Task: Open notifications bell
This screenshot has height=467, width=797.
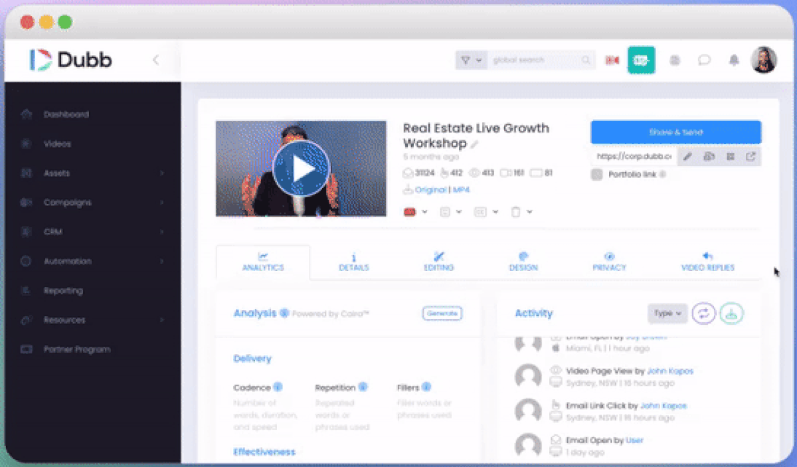Action: (x=734, y=60)
